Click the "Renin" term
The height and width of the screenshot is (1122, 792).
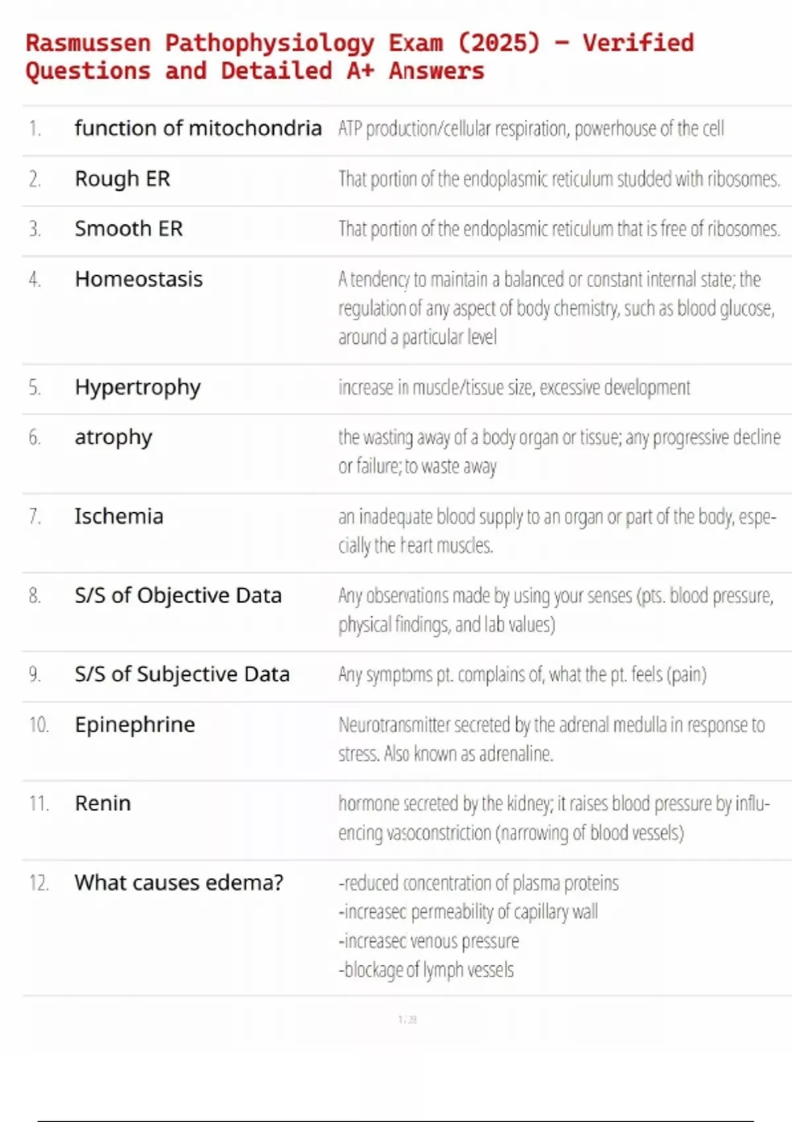tap(103, 803)
